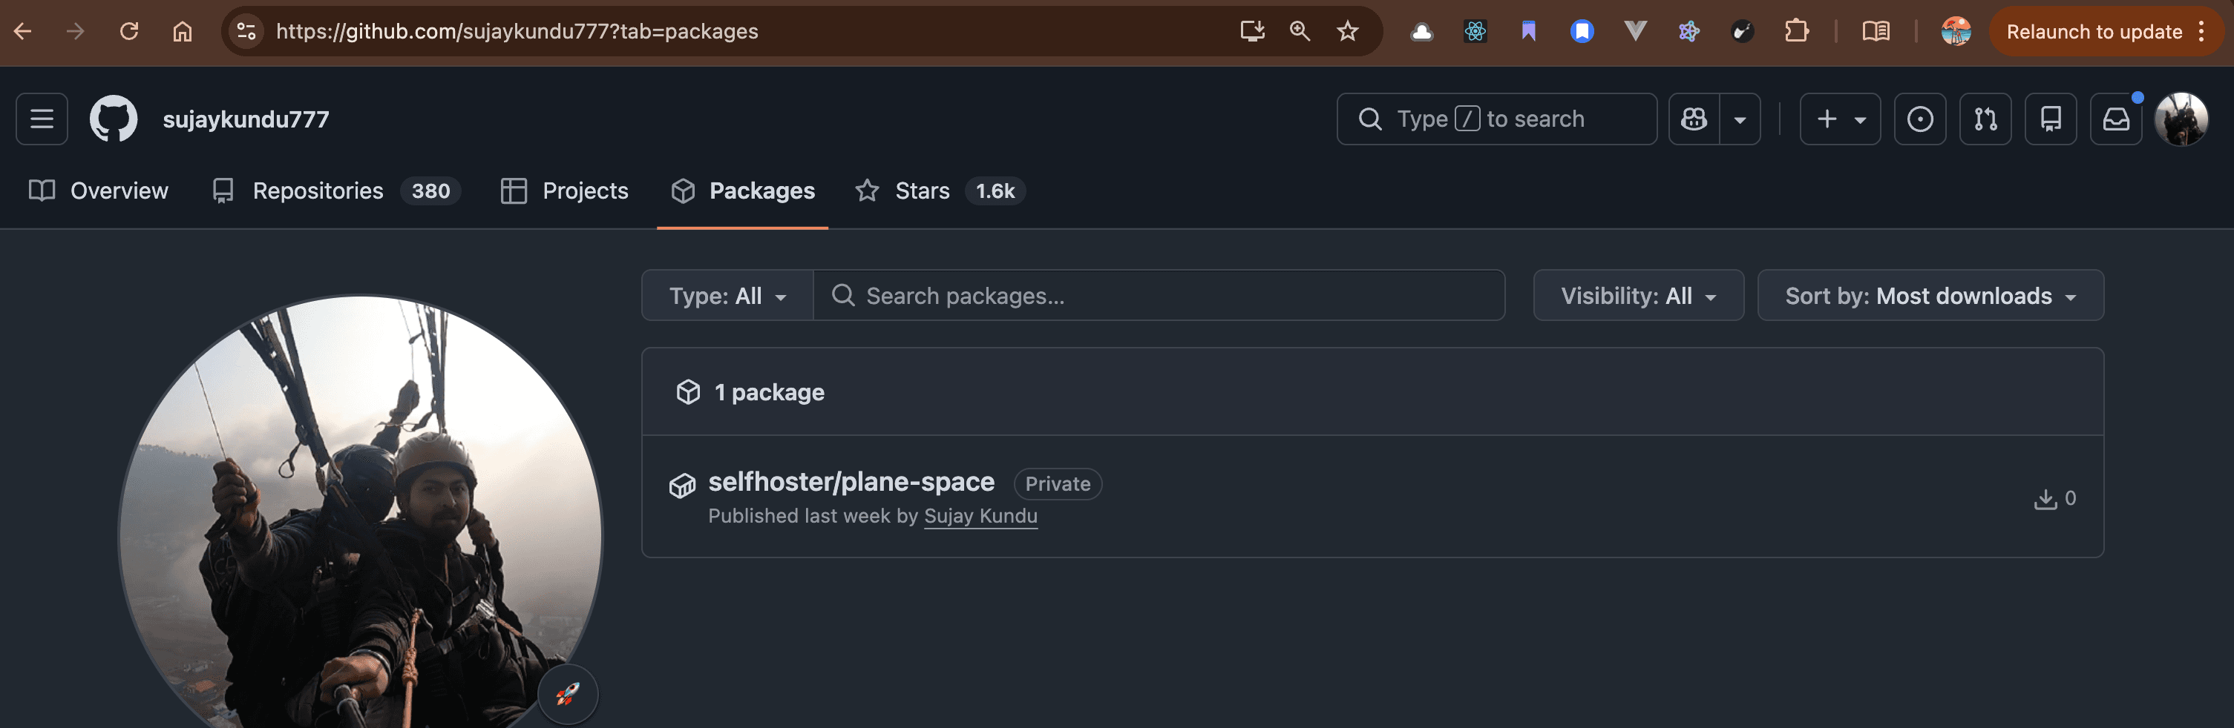Open the extensions puzzle piece menu
The width and height of the screenshot is (2234, 728).
coord(1796,32)
